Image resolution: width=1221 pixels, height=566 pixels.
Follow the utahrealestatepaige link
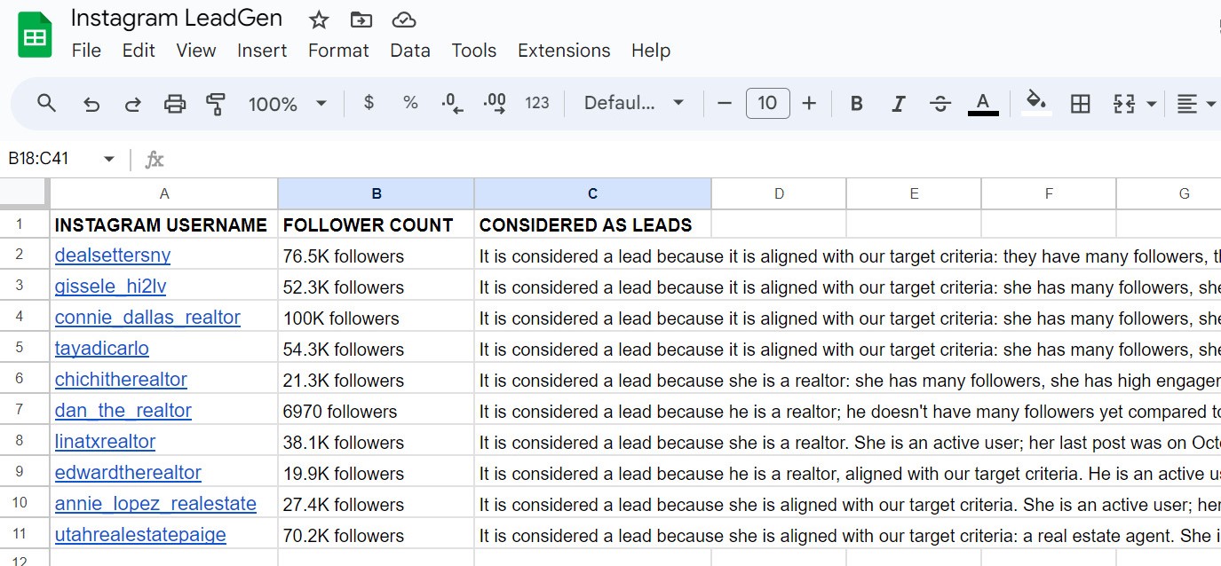coord(140,535)
